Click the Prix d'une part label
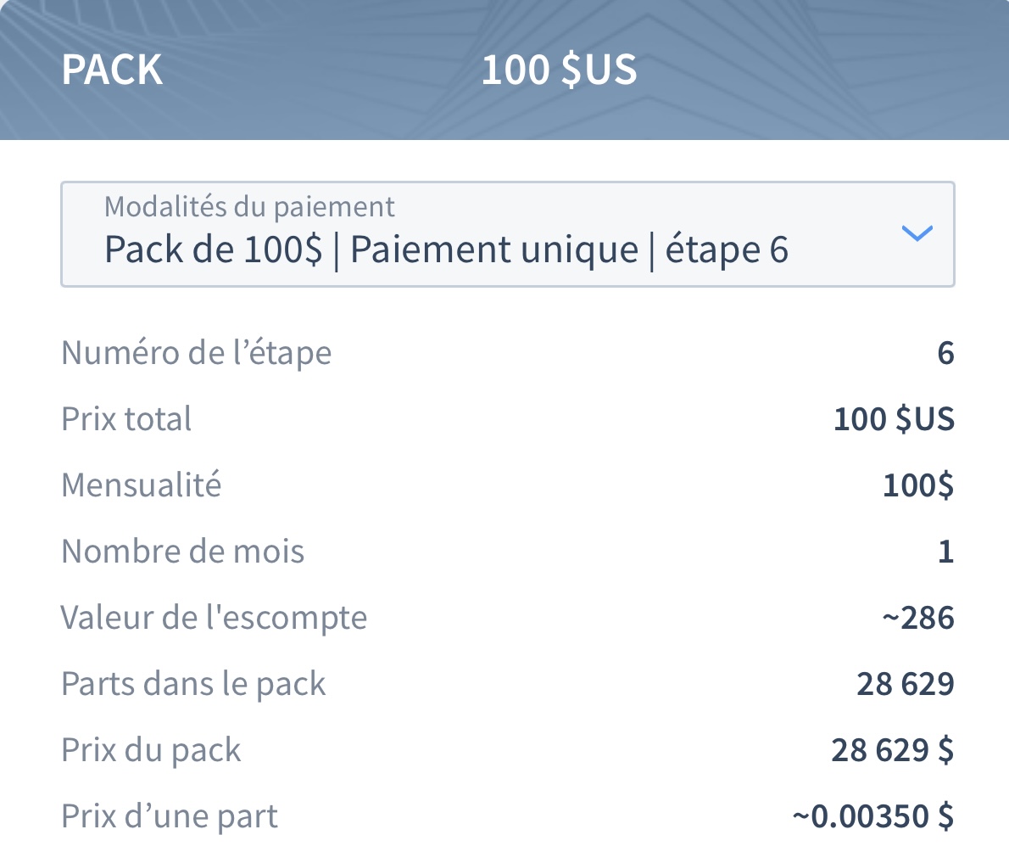The height and width of the screenshot is (863, 1009). [170, 816]
